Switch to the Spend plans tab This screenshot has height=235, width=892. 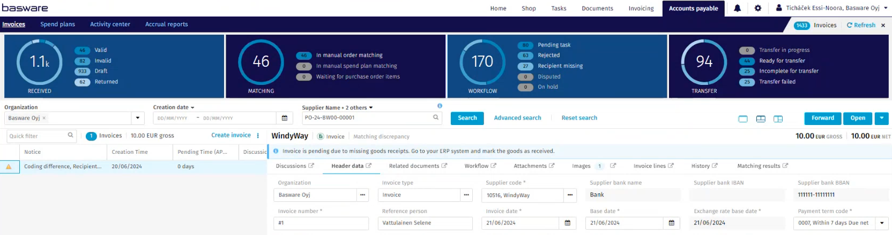coord(58,24)
